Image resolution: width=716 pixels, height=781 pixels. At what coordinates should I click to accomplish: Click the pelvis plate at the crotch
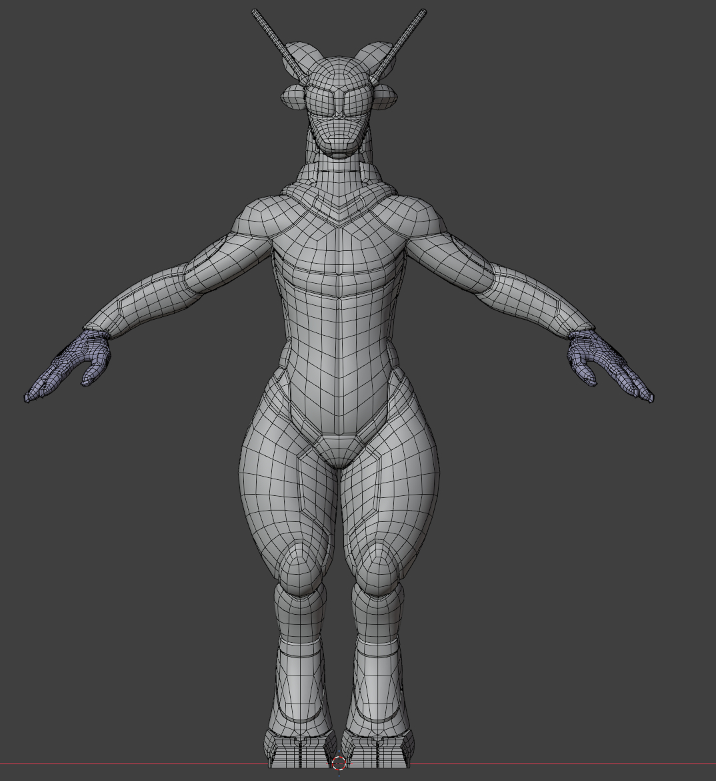[x=339, y=449]
